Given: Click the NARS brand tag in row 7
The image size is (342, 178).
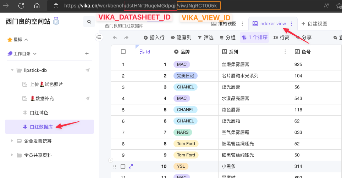Looking at the screenshot, I should [183, 132].
